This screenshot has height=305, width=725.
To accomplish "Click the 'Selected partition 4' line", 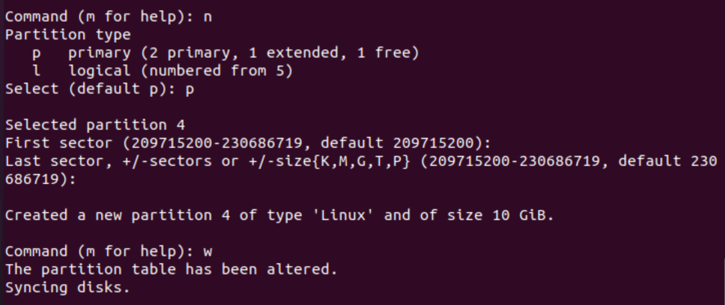I will click(x=95, y=125).
